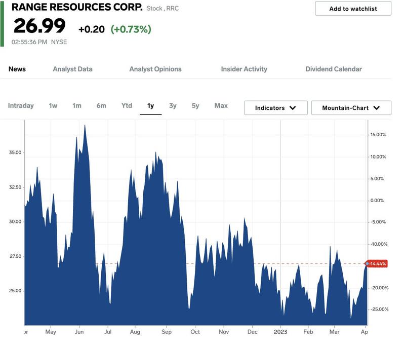The image size is (405, 346).
Task: Click the NYSE exchange label
Action: coord(59,42)
